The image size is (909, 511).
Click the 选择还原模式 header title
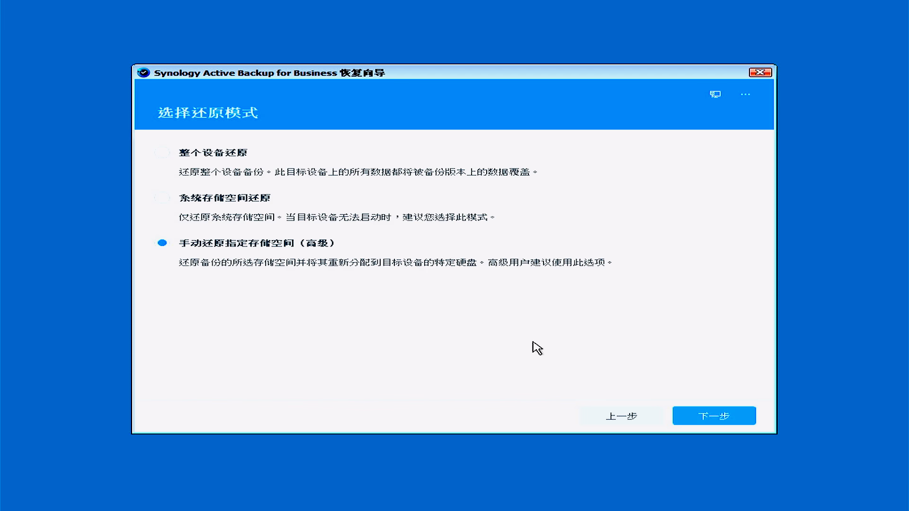207,113
